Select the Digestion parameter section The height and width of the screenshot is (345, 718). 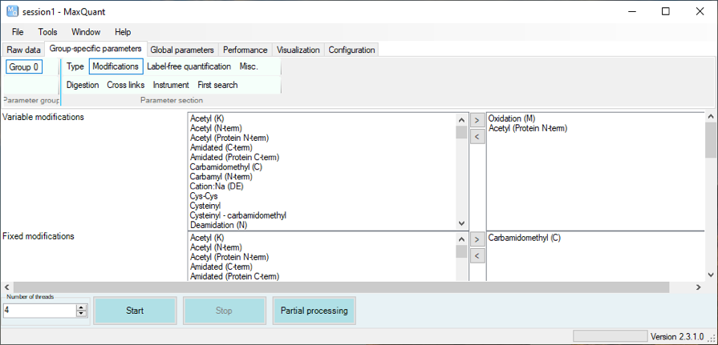83,85
